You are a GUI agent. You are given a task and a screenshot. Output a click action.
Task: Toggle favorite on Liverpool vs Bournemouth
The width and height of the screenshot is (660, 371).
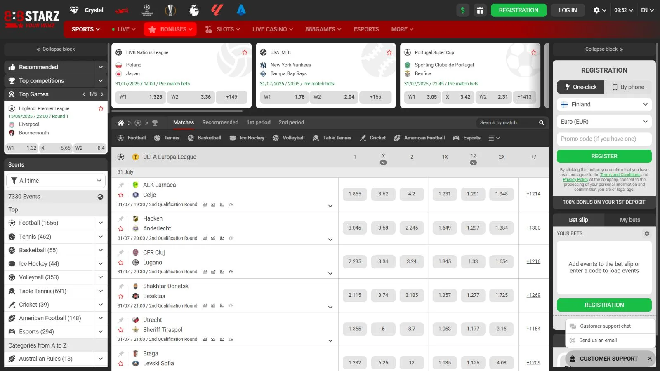click(101, 108)
